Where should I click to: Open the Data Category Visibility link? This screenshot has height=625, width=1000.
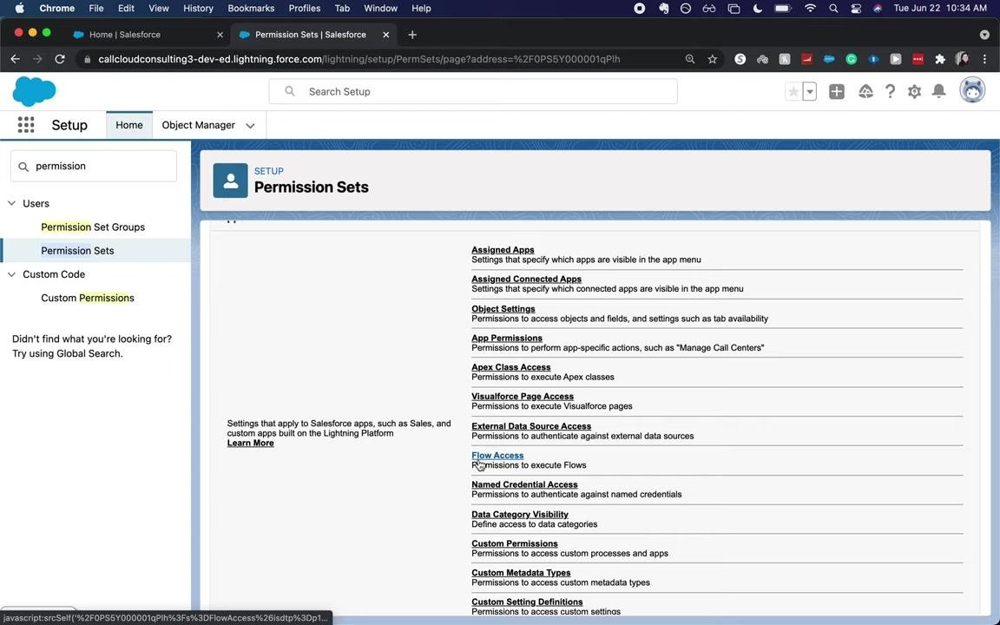click(520, 514)
